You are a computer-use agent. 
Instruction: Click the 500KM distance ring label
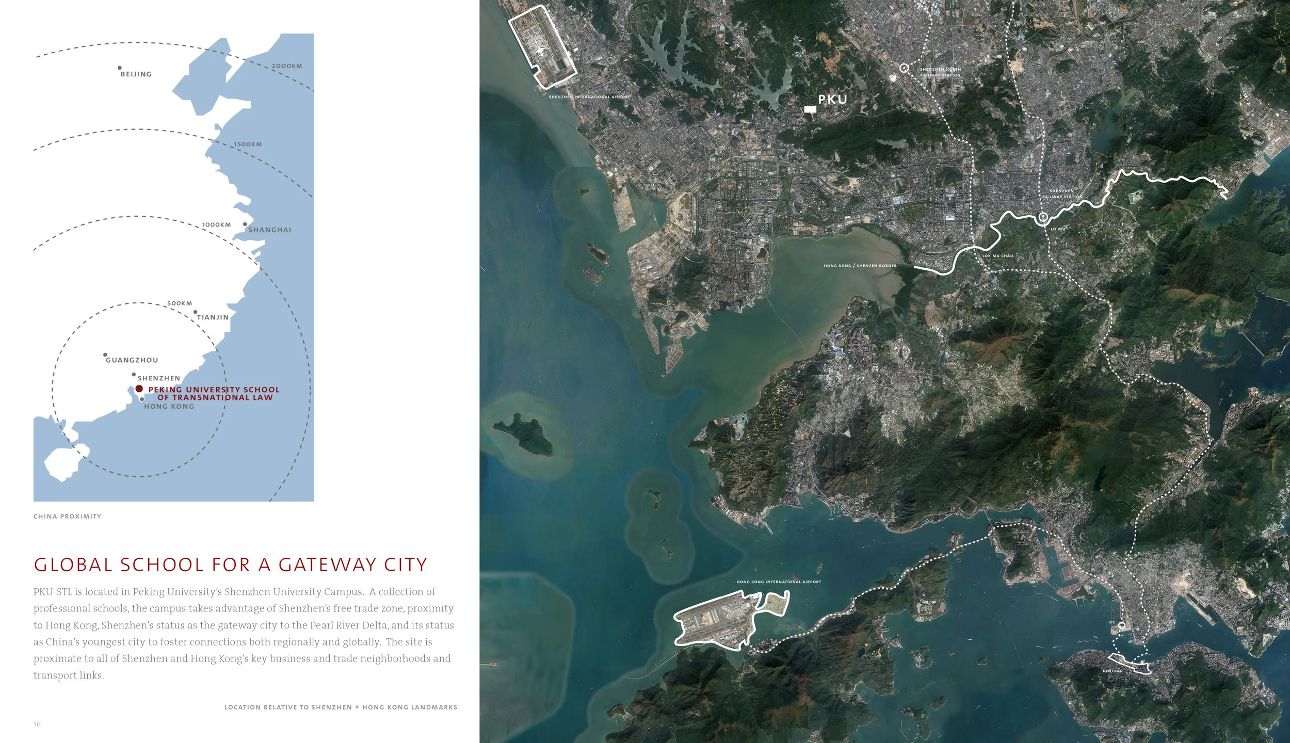180,303
